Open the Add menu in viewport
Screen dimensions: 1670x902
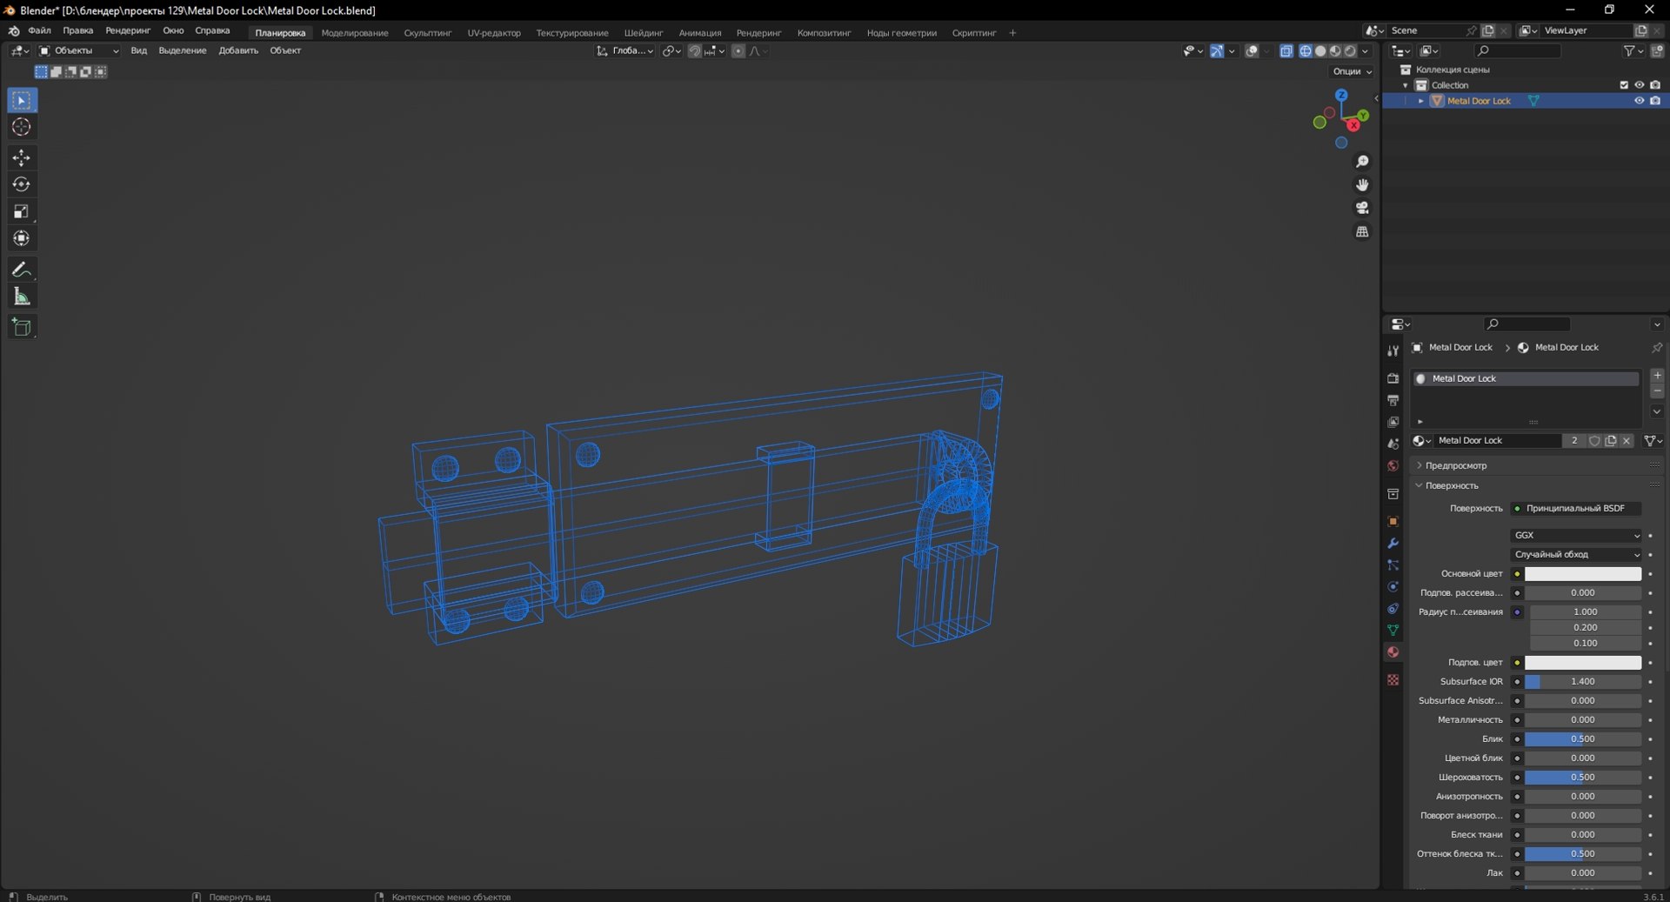(x=238, y=51)
